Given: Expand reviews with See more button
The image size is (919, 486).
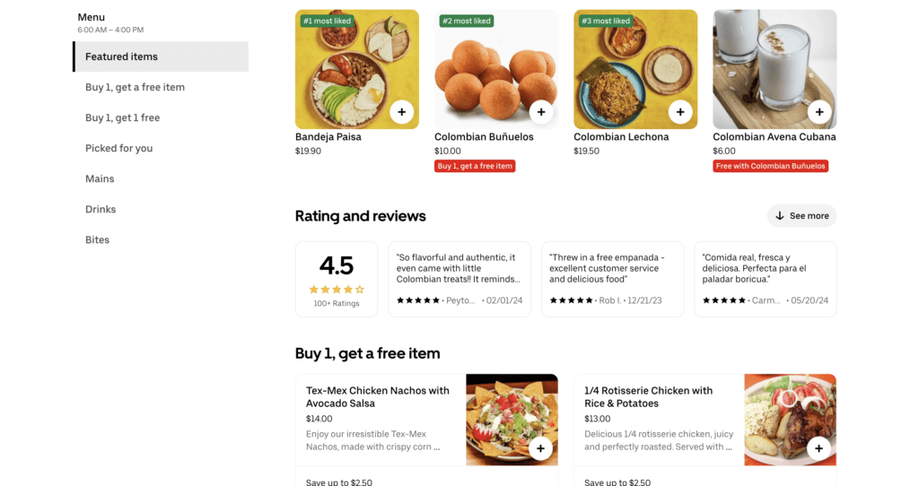Looking at the screenshot, I should click(x=801, y=216).
